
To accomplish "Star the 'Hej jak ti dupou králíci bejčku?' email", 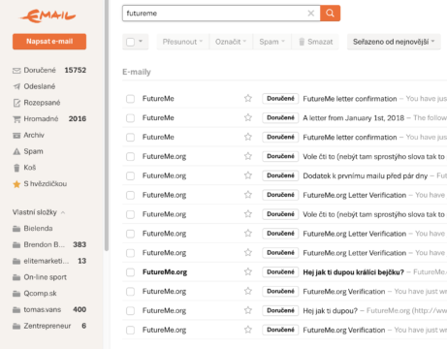I will 248,271.
